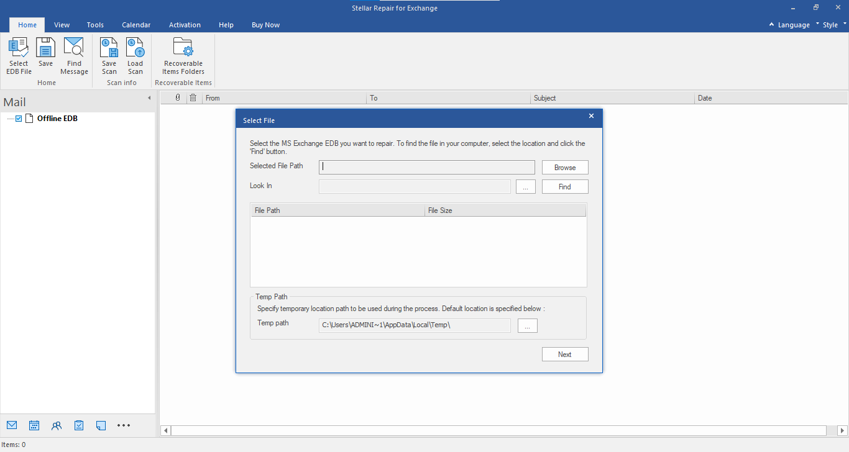Sort by deleted items trash column
Image resolution: width=849 pixels, height=452 pixels.
(193, 98)
